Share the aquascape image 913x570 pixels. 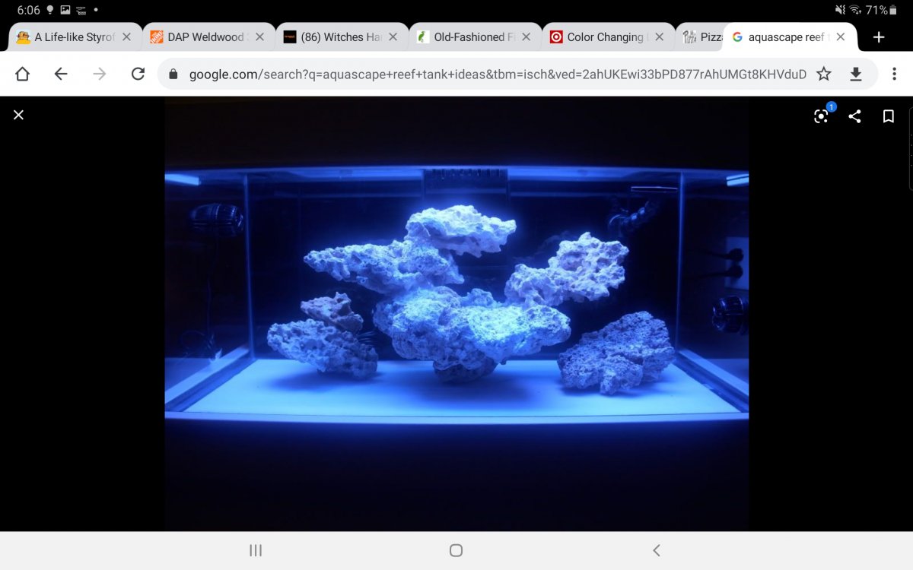tap(854, 116)
